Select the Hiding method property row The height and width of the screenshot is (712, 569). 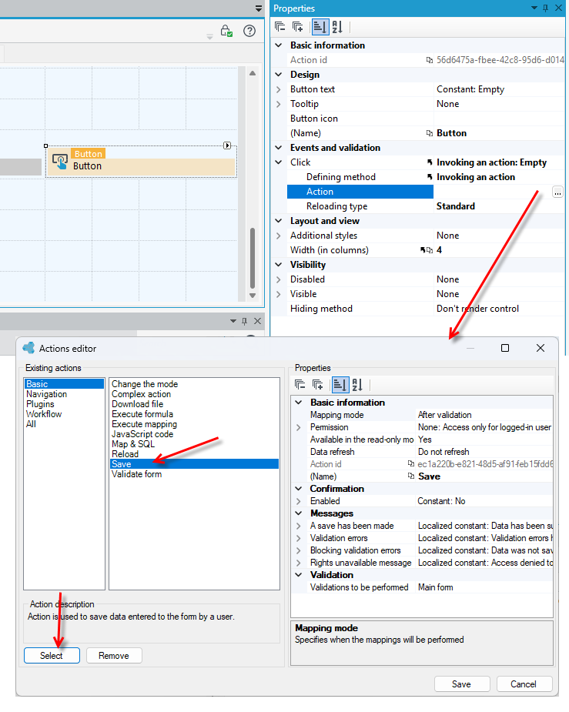[426, 309]
